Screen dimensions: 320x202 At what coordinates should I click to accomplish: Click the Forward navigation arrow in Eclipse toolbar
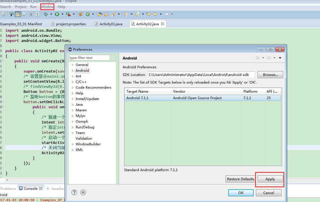coord(167,14)
